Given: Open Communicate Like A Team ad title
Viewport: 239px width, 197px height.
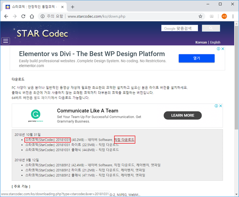Looking at the screenshot, I should click(x=87, y=111).
